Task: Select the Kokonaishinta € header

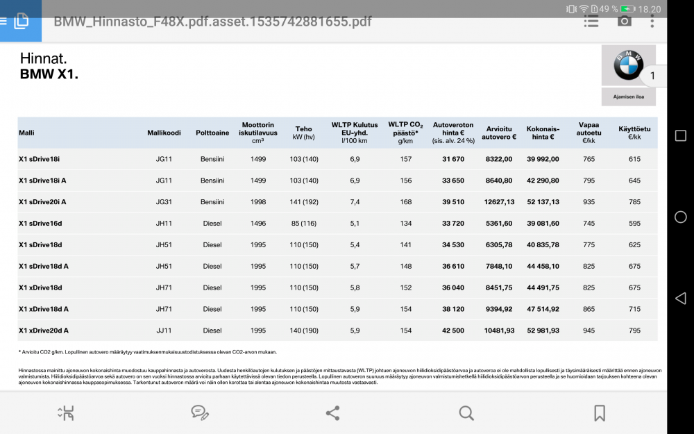Action: point(543,133)
